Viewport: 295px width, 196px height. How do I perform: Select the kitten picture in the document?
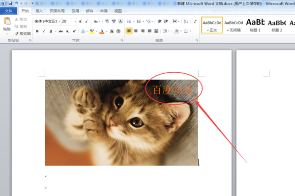121,122
